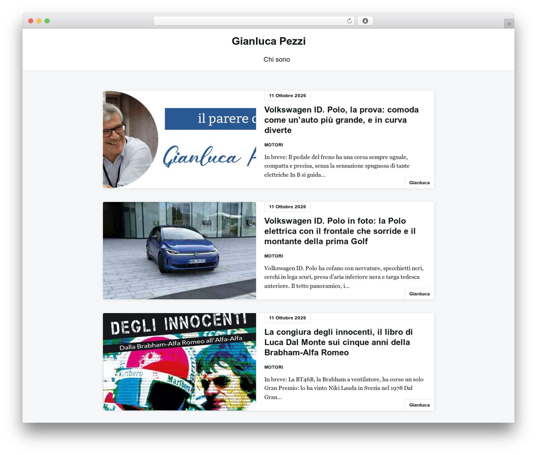Viewport: 537px width, 455px height.
Task: Open the blue Volkswagen ID. Polo photo
Action: click(x=180, y=251)
